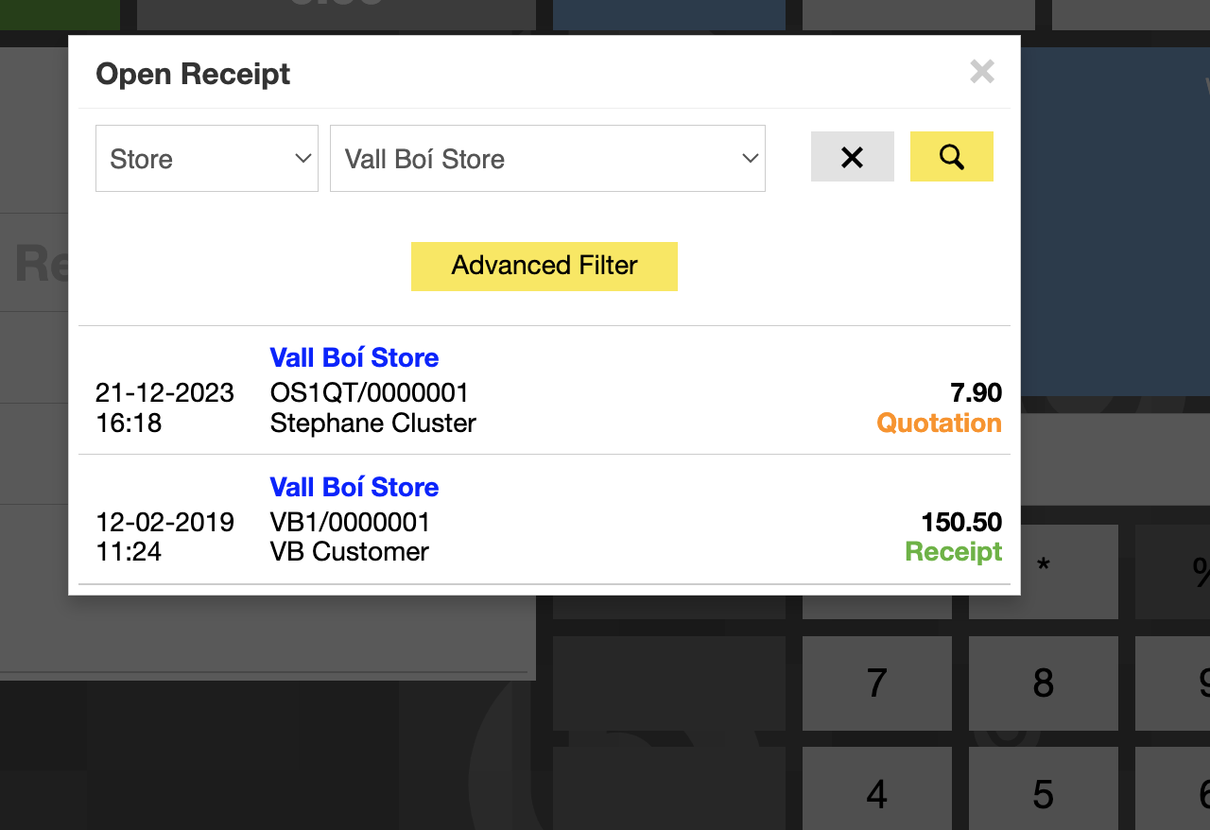1210x830 pixels.
Task: Click the orange Quotation status label
Action: pos(939,424)
